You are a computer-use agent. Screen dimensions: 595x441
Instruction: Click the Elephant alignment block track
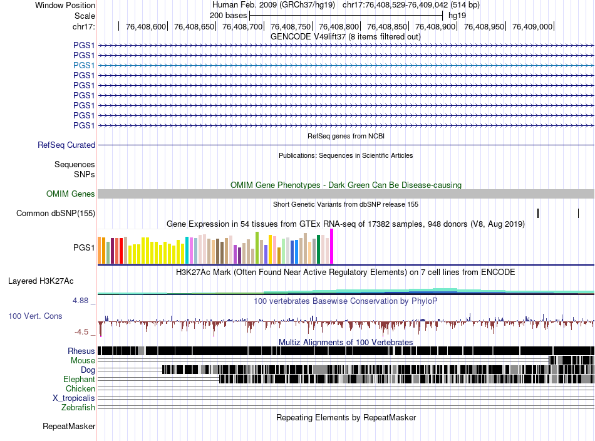tap(406, 379)
